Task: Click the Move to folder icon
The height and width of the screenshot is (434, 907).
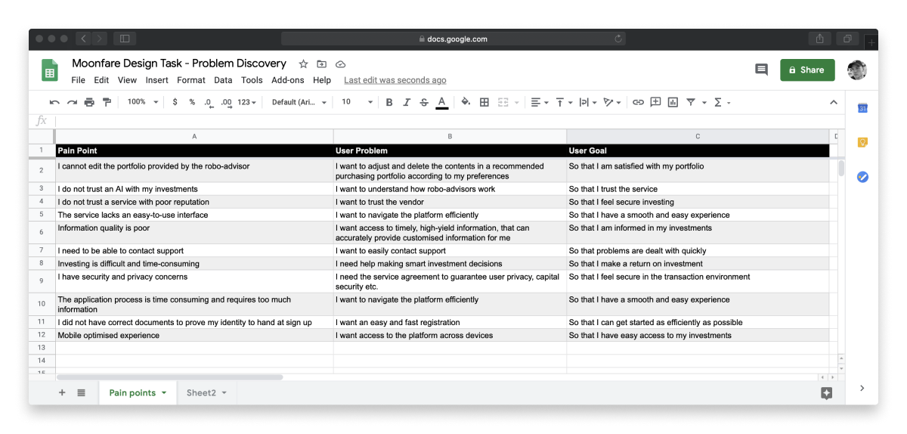Action: click(x=322, y=64)
